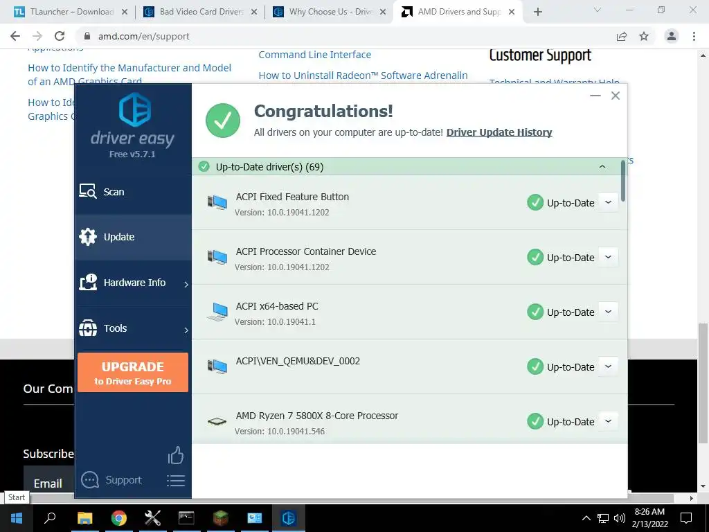Screen dimensions: 709x532
Task: Show hidden system tray icons
Action: [x=586, y=518]
